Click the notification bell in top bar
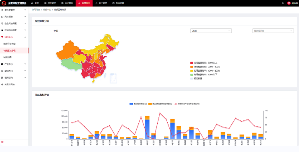 coord(283,3)
